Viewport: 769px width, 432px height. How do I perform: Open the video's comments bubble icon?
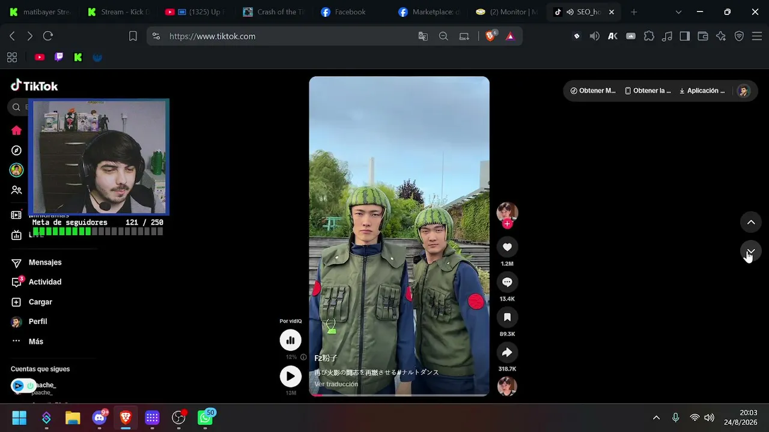507,282
